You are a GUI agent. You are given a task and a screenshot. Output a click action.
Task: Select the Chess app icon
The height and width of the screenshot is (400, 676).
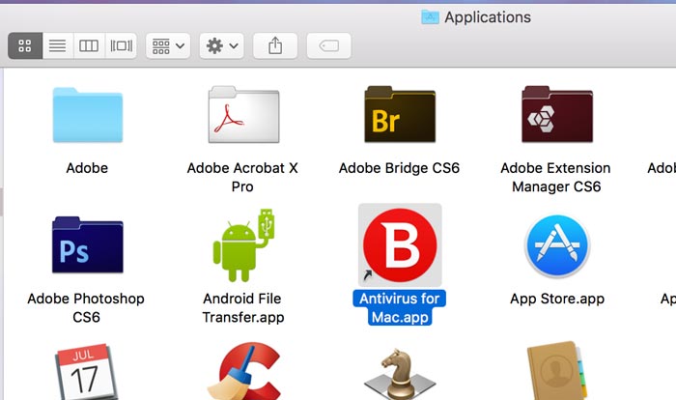[400, 374]
